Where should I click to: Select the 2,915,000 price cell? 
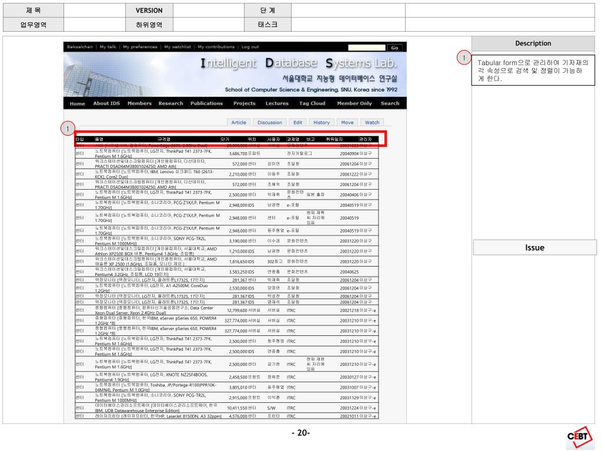point(238,398)
